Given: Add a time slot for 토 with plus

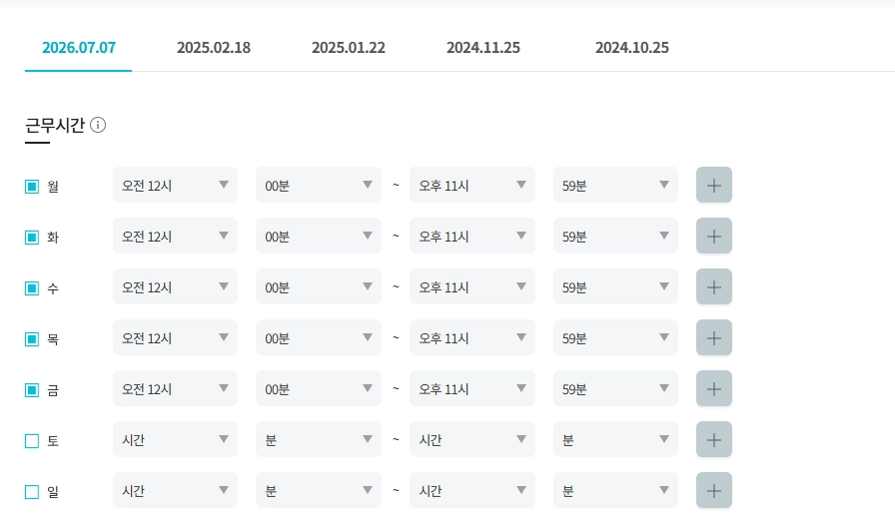Looking at the screenshot, I should [x=713, y=439].
